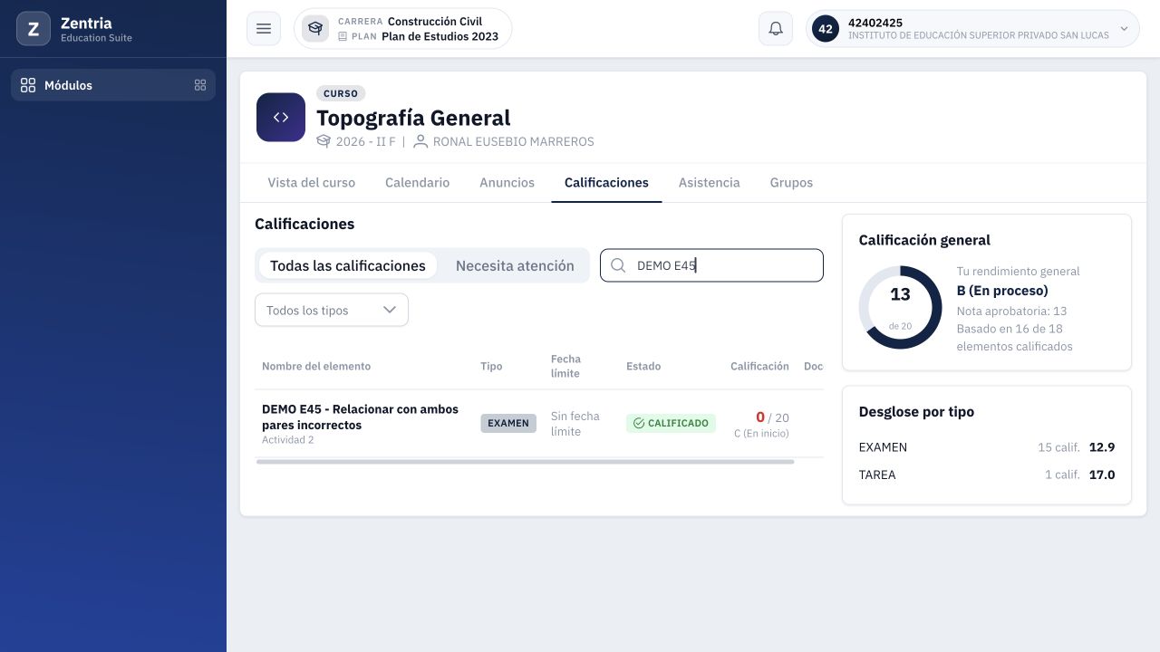Open Módulos in the sidebar

pos(113,85)
